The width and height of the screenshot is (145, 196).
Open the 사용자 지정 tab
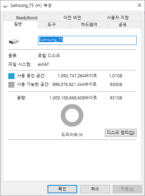coord(117,18)
